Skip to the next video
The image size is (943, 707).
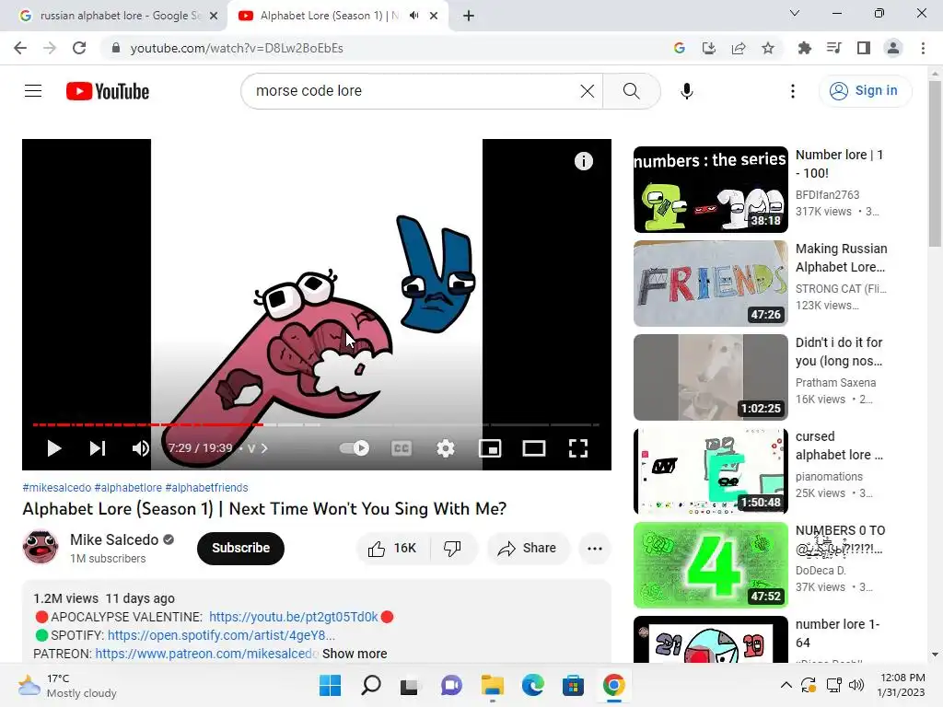tap(98, 448)
